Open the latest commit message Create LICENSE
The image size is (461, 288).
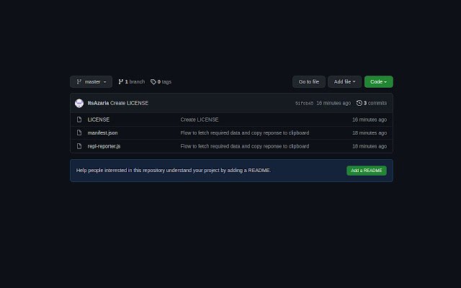130,103
